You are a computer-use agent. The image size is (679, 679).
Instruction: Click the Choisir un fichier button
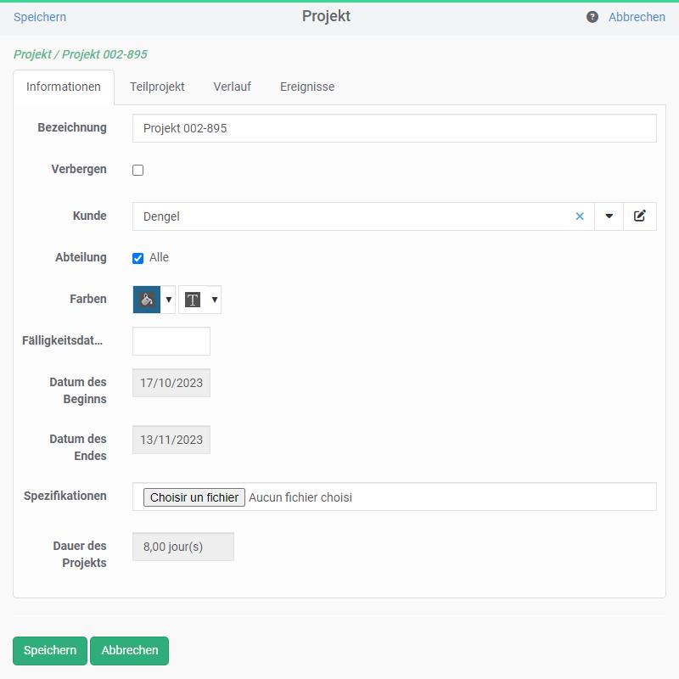[194, 497]
